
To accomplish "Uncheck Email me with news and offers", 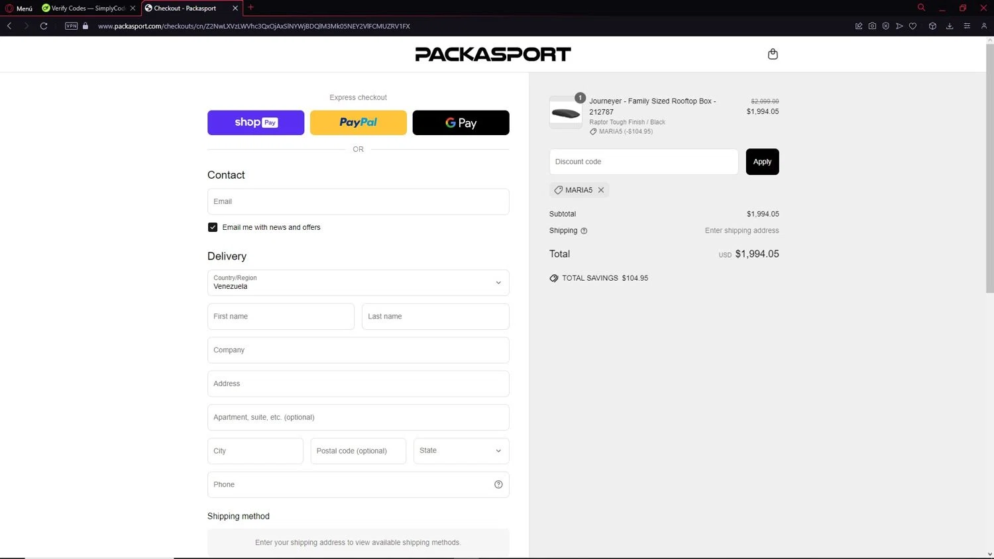I will 213,227.
